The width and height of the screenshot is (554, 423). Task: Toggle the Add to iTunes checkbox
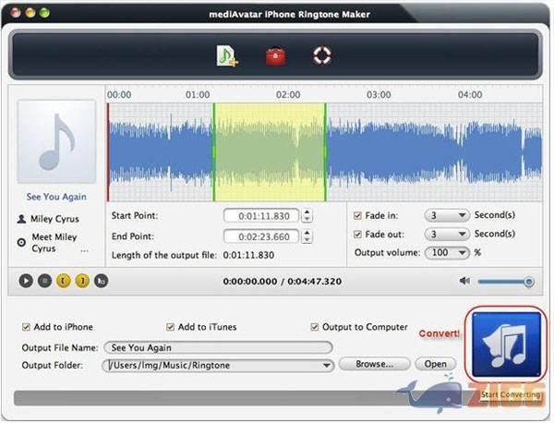pyautogui.click(x=170, y=327)
